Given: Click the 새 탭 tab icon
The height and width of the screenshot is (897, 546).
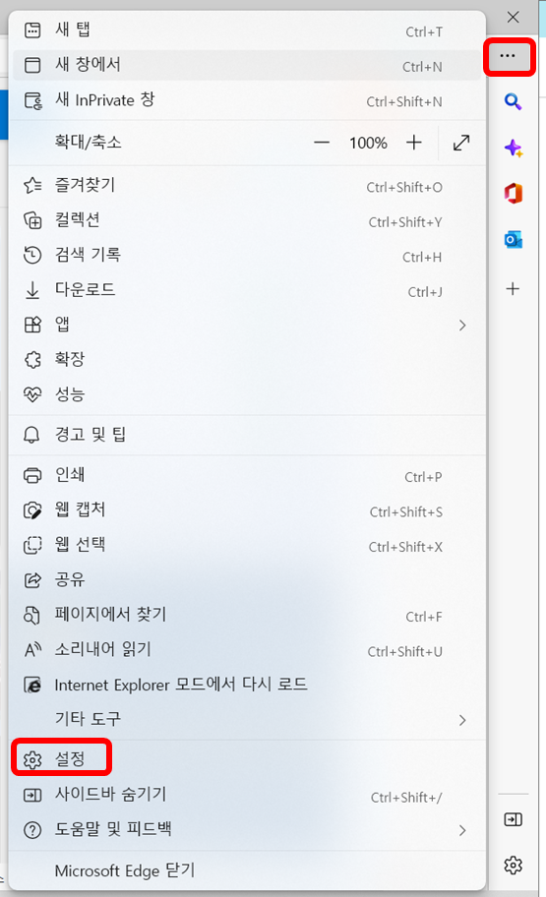Looking at the screenshot, I should pyautogui.click(x=32, y=30).
